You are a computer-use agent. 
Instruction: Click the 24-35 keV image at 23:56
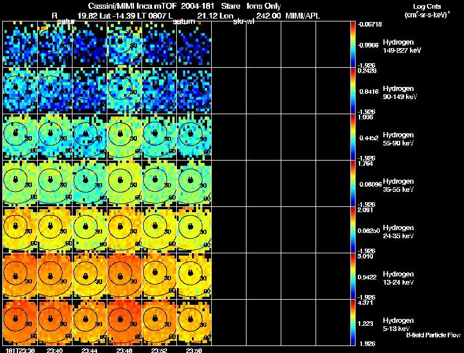pos(194,230)
